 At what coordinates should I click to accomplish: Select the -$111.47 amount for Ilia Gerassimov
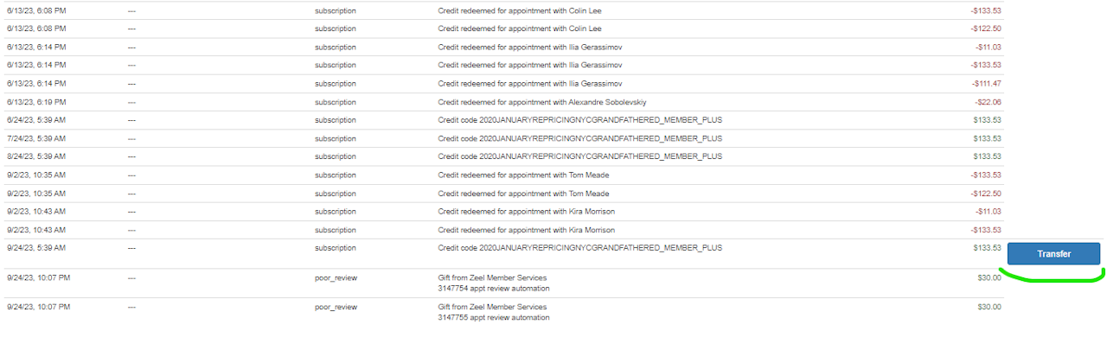pos(987,83)
